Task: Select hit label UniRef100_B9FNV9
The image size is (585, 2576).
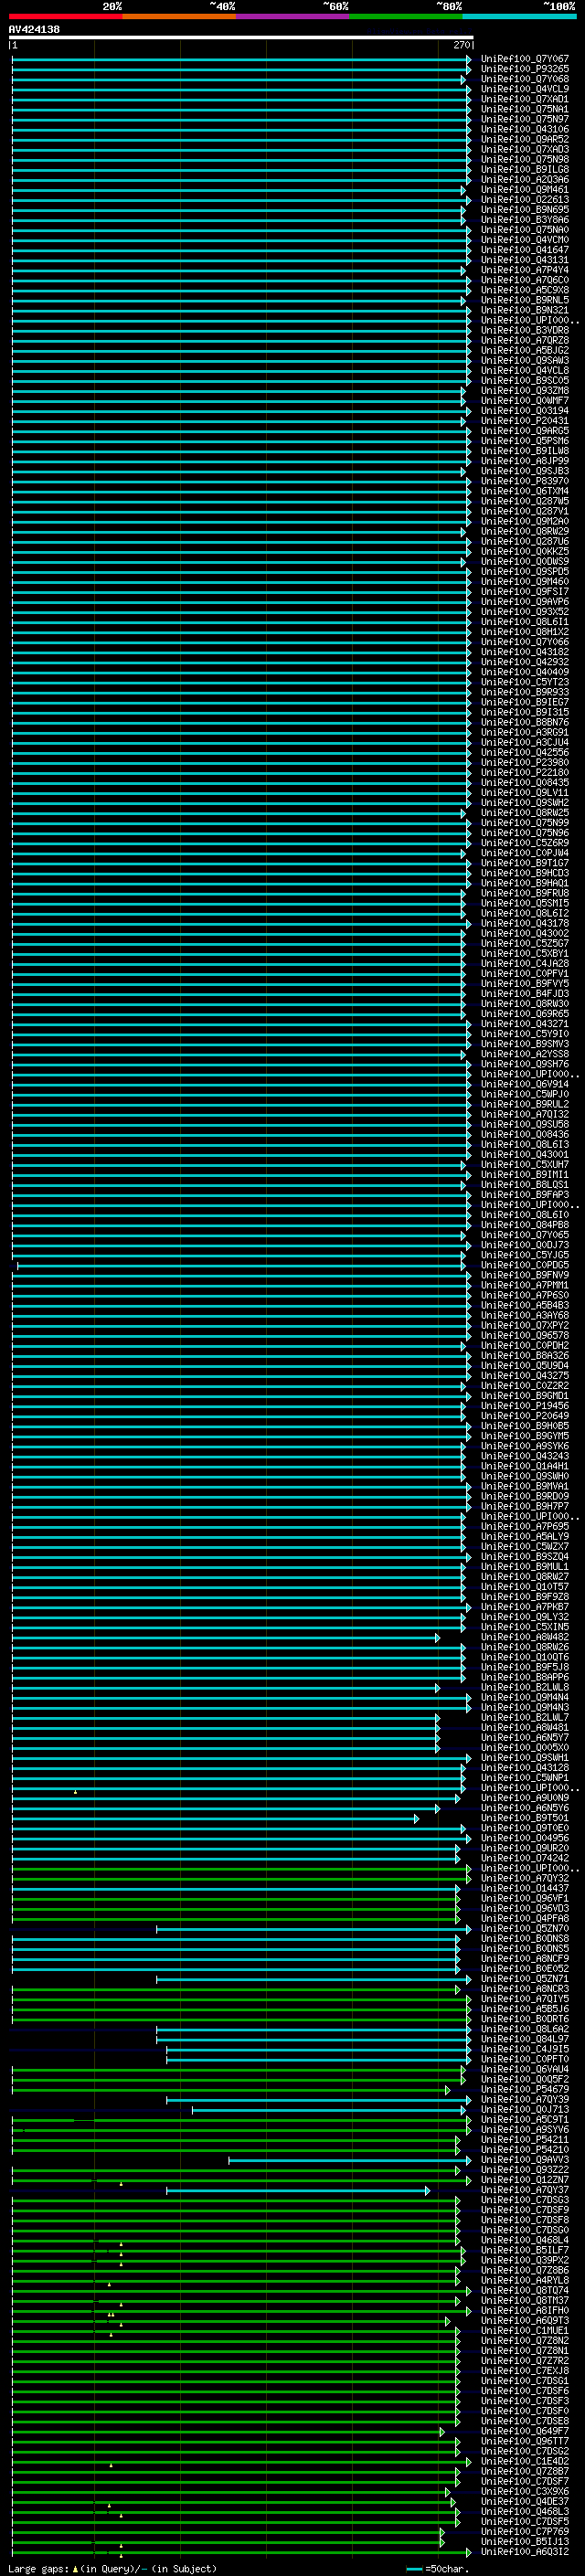Action: (x=524, y=1276)
